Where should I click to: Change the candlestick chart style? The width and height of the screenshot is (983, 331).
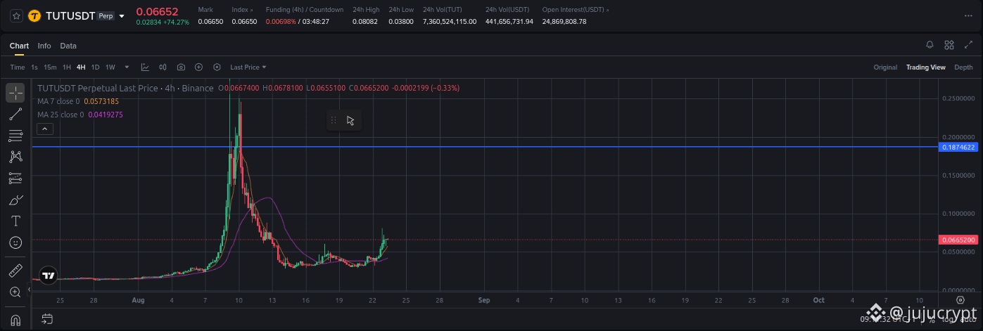[163, 67]
